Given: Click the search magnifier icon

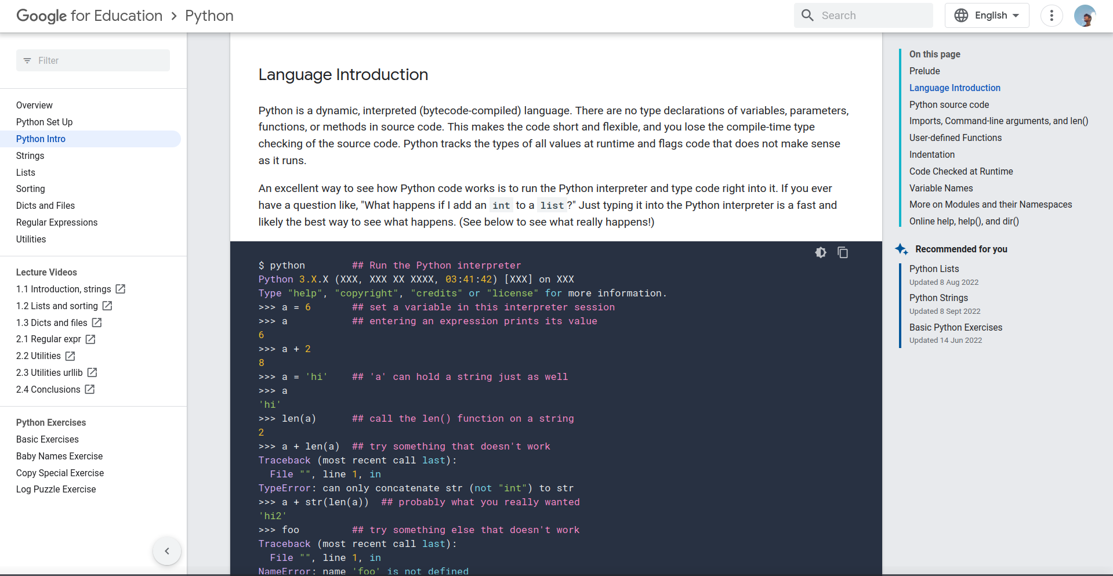Looking at the screenshot, I should [807, 15].
